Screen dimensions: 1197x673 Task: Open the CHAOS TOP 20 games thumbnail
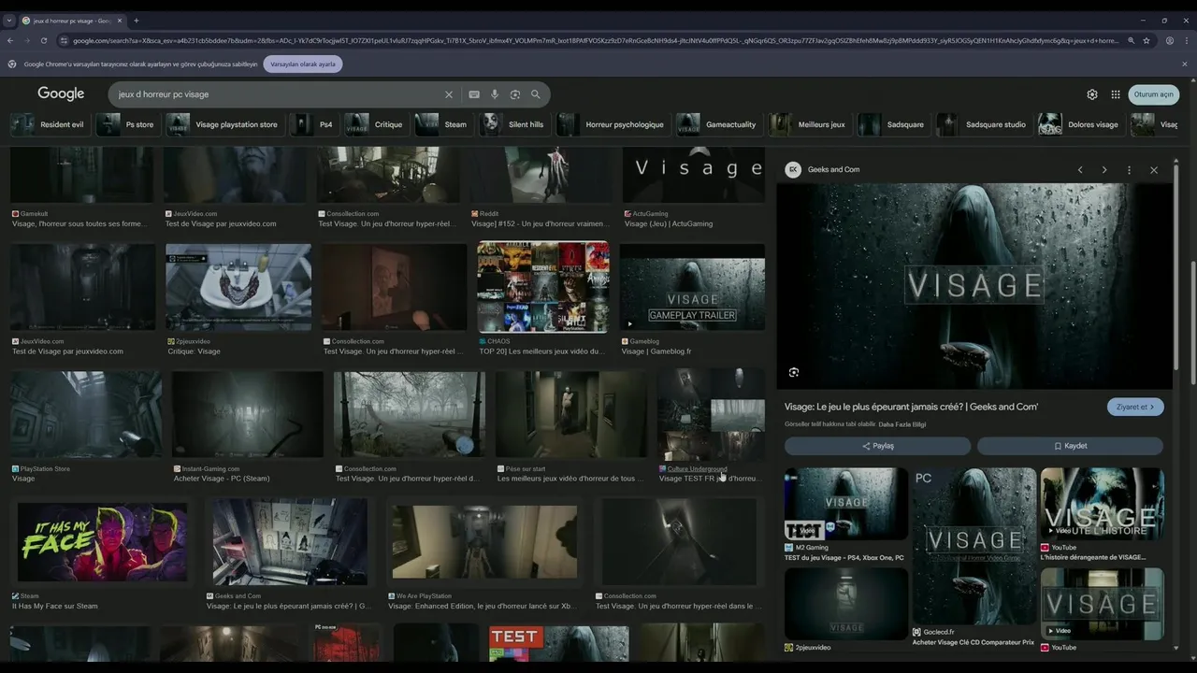point(542,287)
